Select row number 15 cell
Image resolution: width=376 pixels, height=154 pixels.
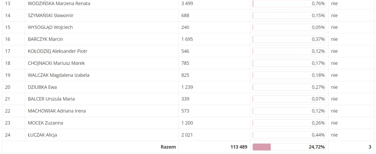(13, 27)
